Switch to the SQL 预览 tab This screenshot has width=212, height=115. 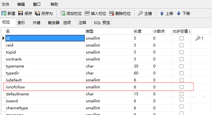tap(102, 22)
